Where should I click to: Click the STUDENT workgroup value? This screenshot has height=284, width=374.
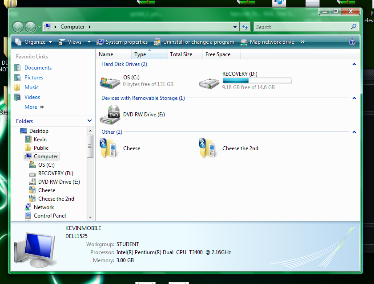[x=128, y=244]
